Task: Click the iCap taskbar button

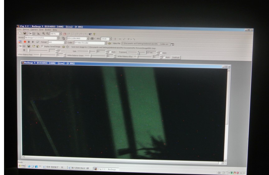Action: click(105, 169)
